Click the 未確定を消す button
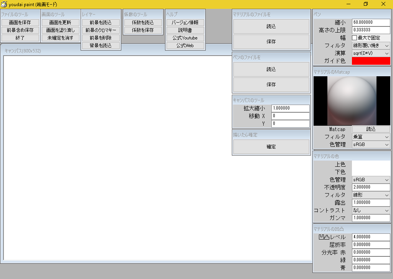 pyautogui.click(x=61, y=38)
